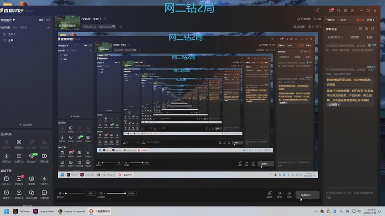Click the 分享 share button

point(317,19)
